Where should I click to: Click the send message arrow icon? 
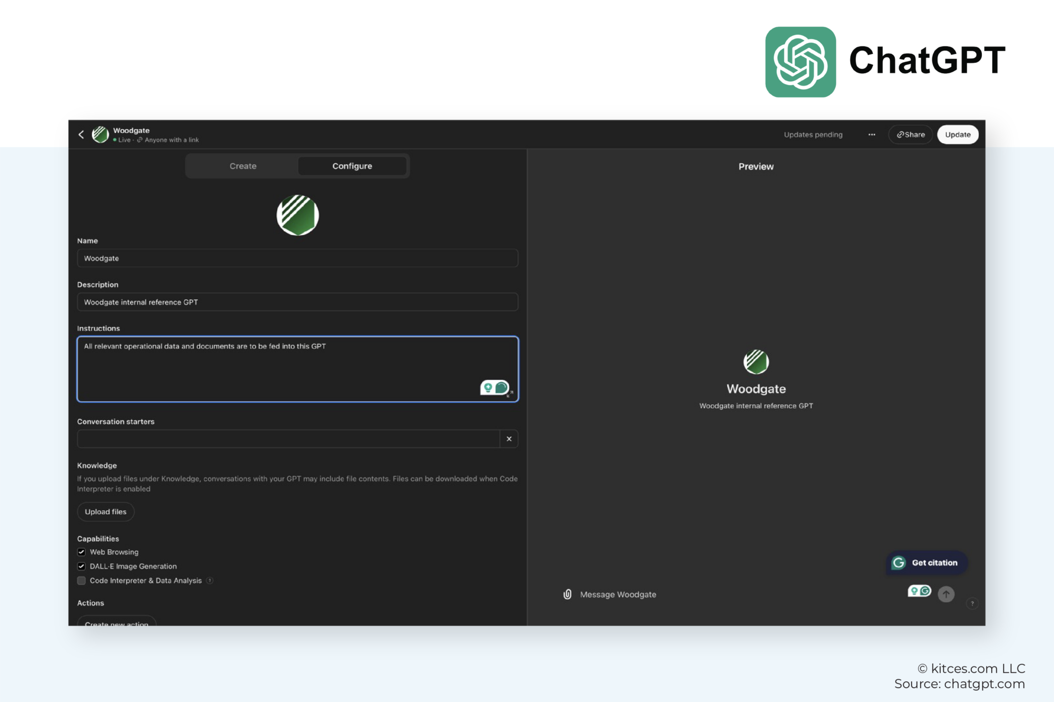946,594
